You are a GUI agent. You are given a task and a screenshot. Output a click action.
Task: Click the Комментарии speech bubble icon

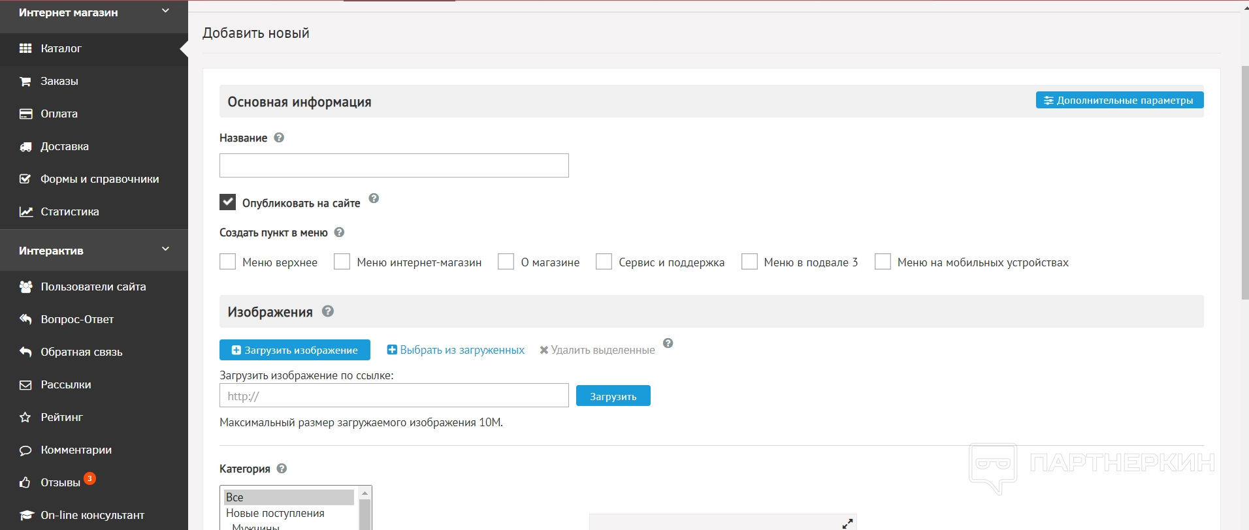25,450
